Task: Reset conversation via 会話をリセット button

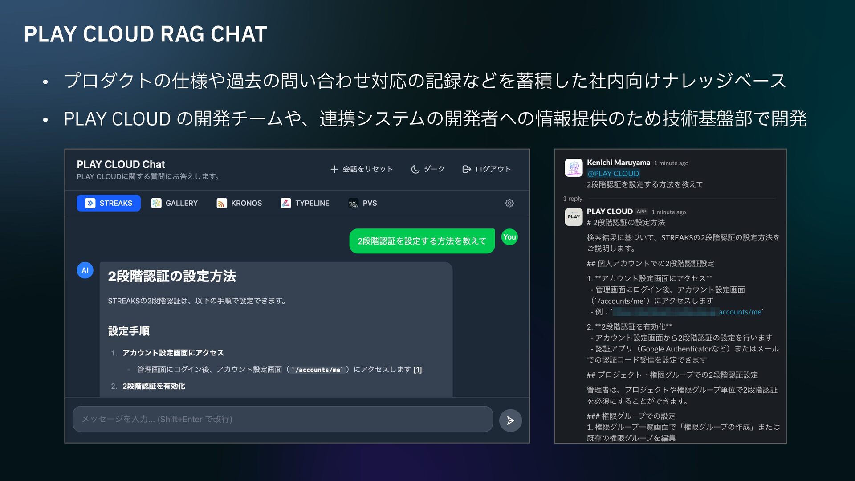Action: pos(362,169)
